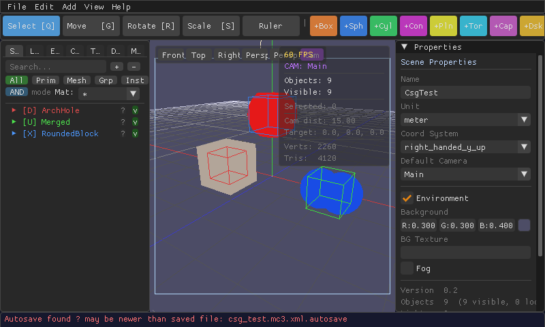Screen dimensions: 545x327
Task: Click the minus button beside search
Action: [x=134, y=66]
